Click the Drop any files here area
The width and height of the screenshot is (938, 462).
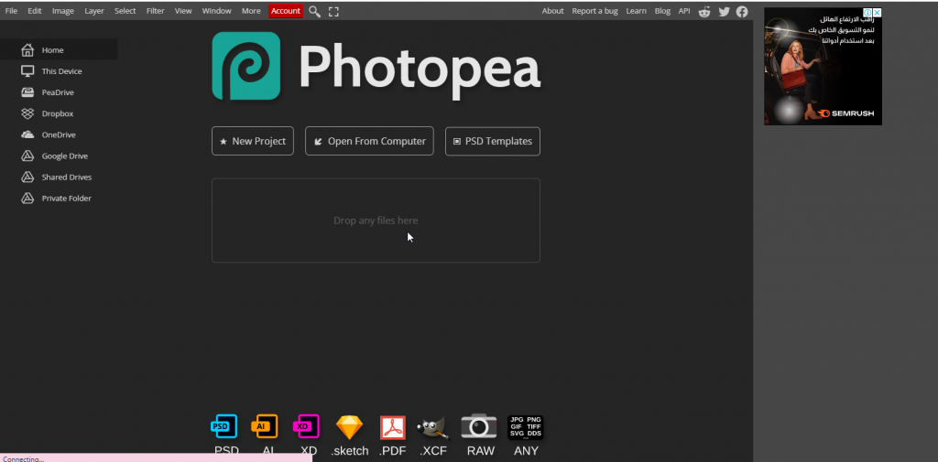[376, 220]
